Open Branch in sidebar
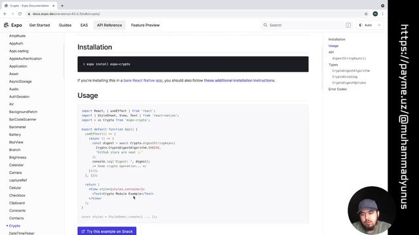 coord(14,149)
